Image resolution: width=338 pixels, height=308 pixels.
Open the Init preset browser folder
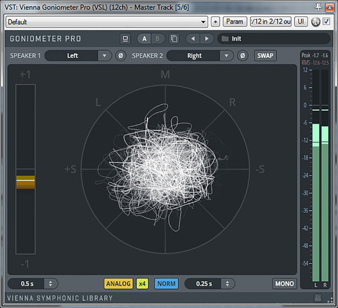tap(225, 39)
